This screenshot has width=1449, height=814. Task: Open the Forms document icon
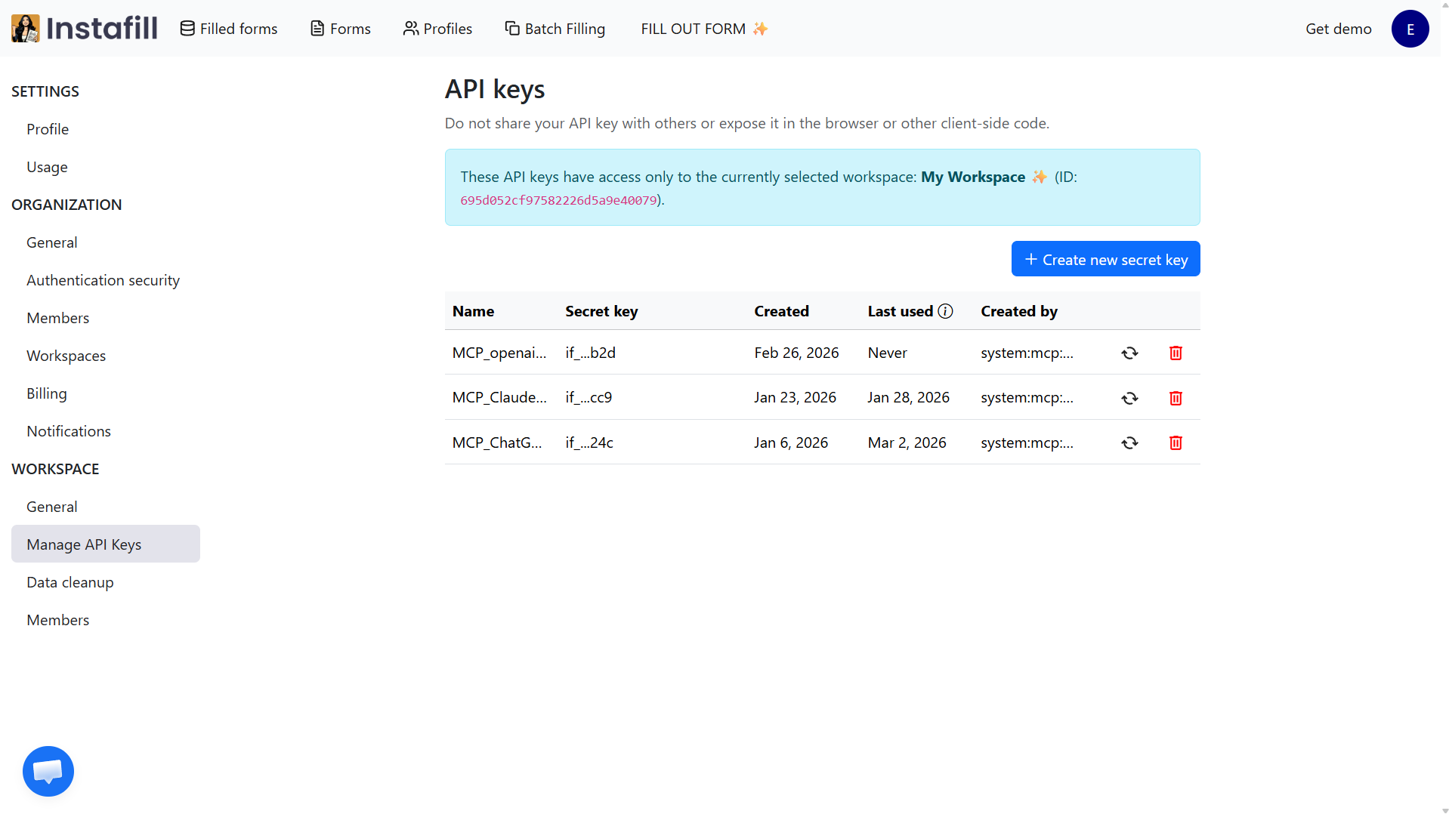tap(316, 27)
